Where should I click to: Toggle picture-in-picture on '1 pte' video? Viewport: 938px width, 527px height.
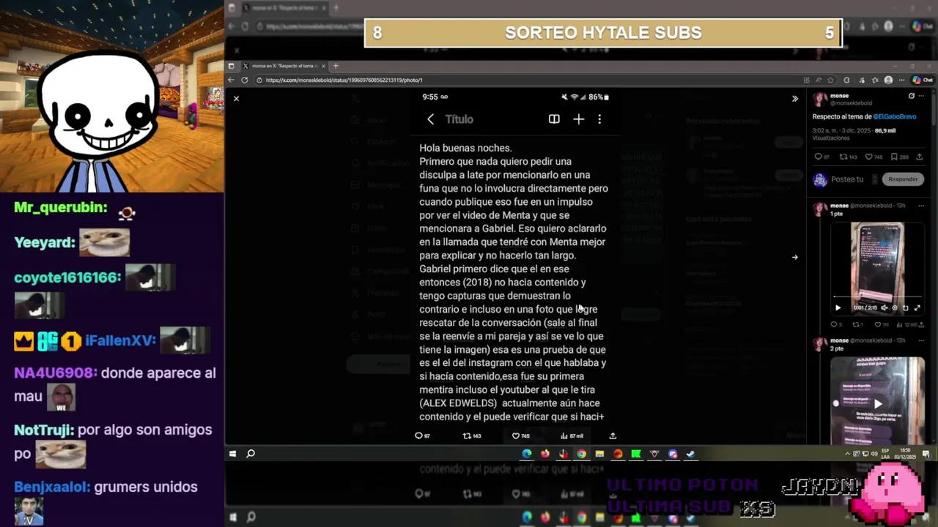905,307
